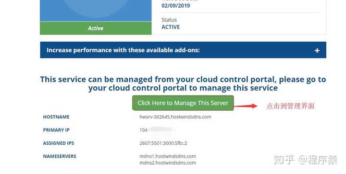Image resolution: width=346 pixels, height=174 pixels.
Task: Click the HOSTNAME label
Action: click(56, 117)
